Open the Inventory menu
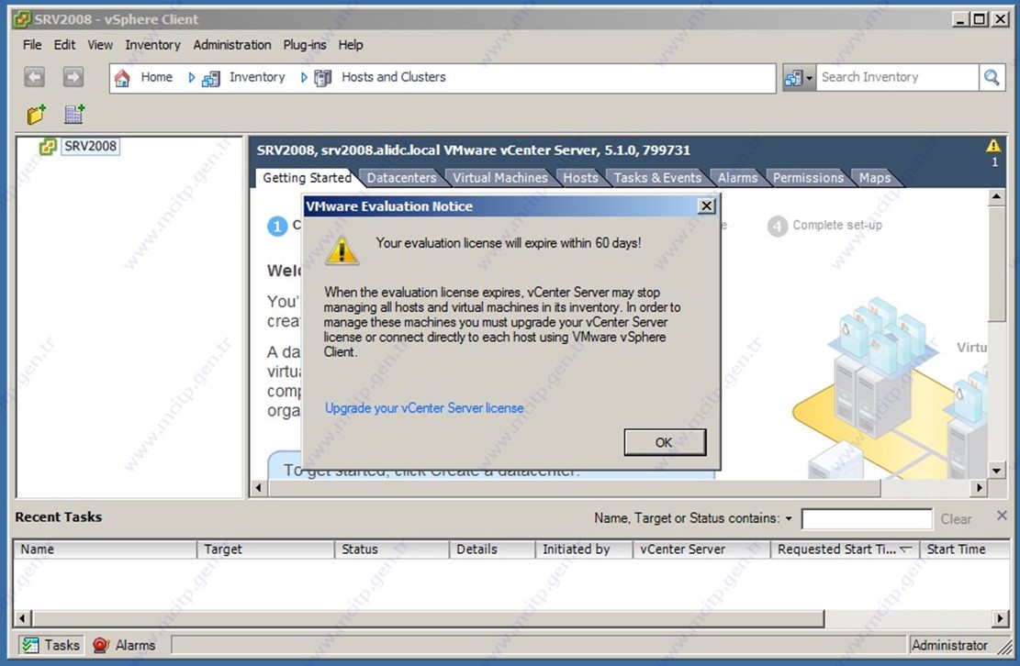 pyautogui.click(x=153, y=45)
